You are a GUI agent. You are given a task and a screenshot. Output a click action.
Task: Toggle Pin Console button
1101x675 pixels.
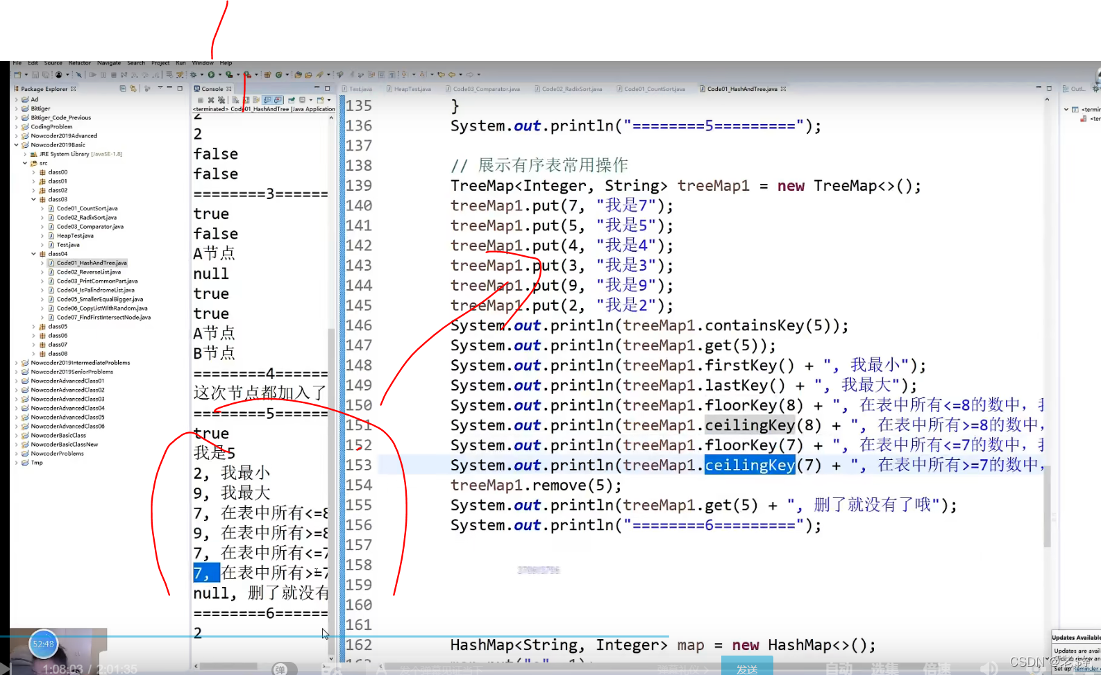tap(291, 100)
